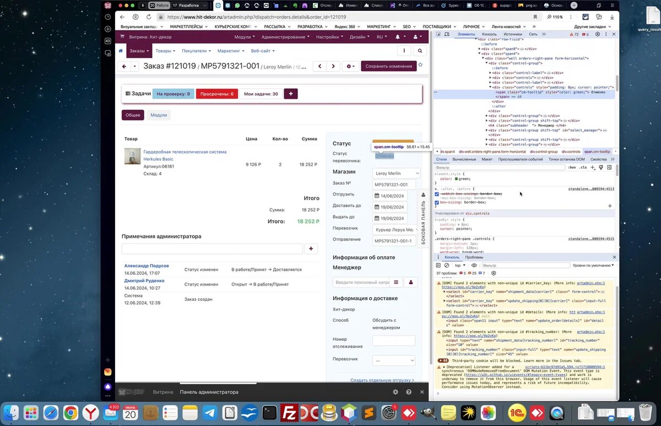Open the notifications bell in admin header

(399, 37)
